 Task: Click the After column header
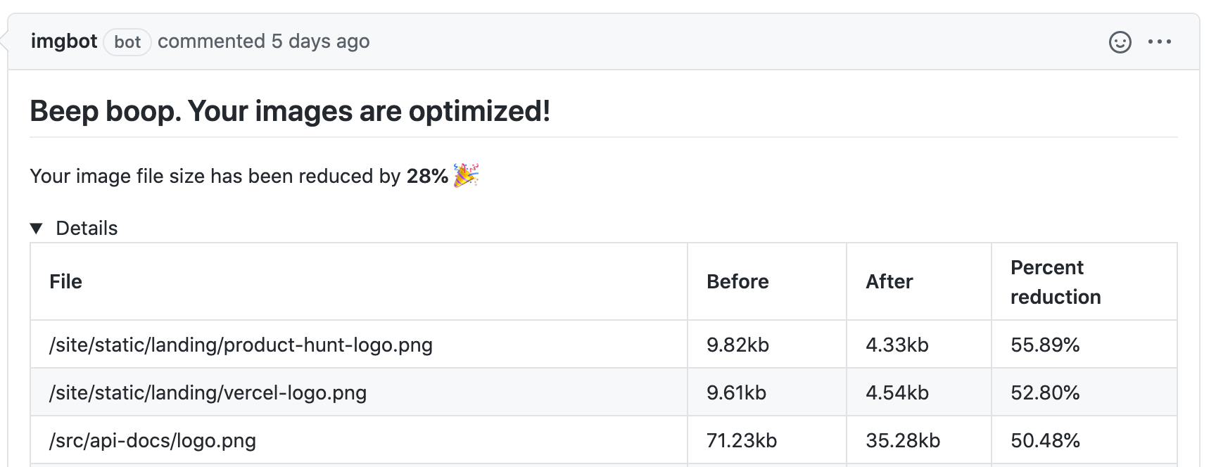click(x=889, y=281)
